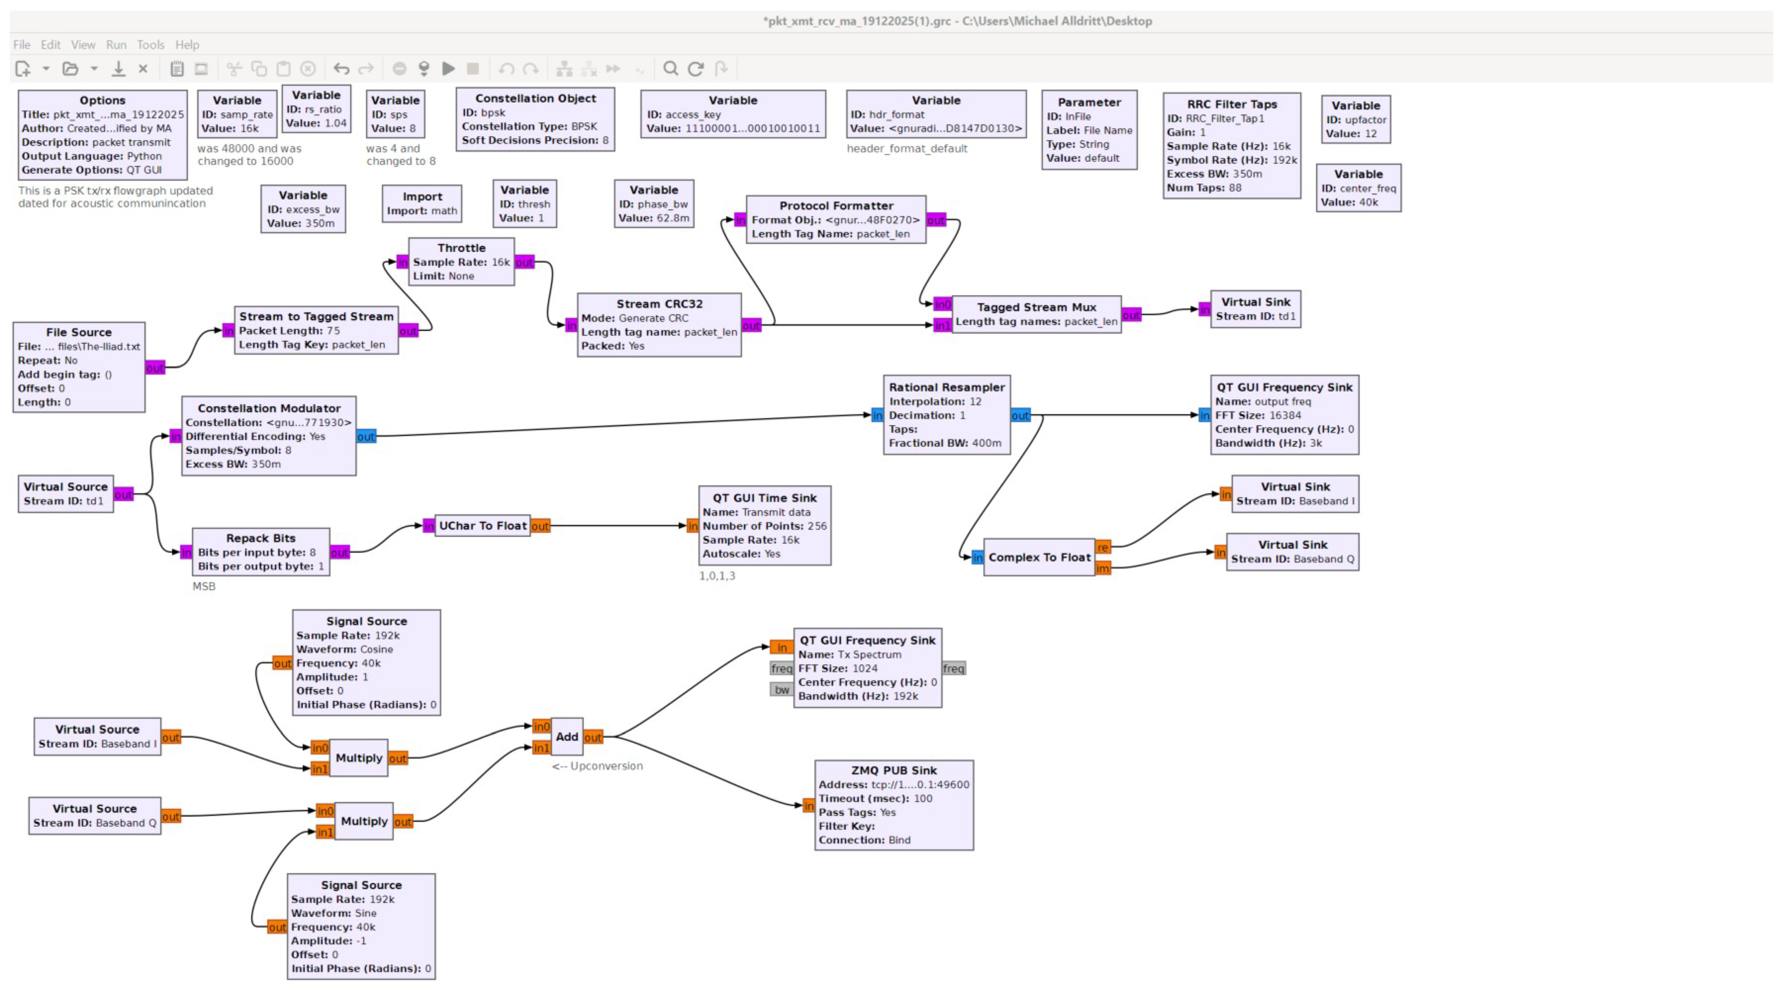This screenshot has width=1784, height=990.
Task: Open the errors/report clipboard icon
Action: [177, 68]
